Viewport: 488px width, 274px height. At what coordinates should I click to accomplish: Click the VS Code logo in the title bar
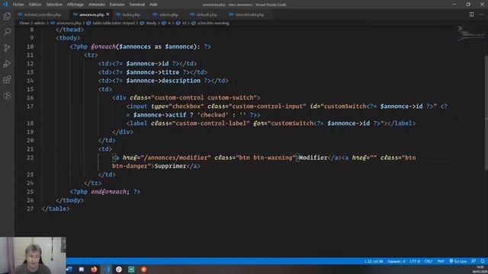click(x=5, y=5)
